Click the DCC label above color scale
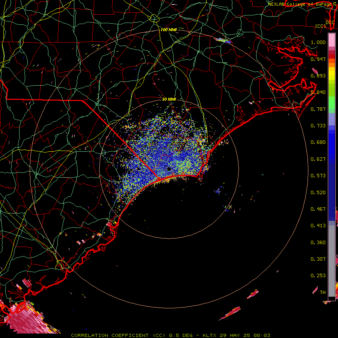This screenshot has width=338, height=338. click(x=330, y=23)
